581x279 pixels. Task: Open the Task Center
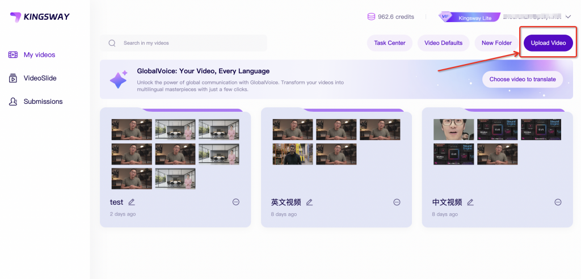(390, 43)
